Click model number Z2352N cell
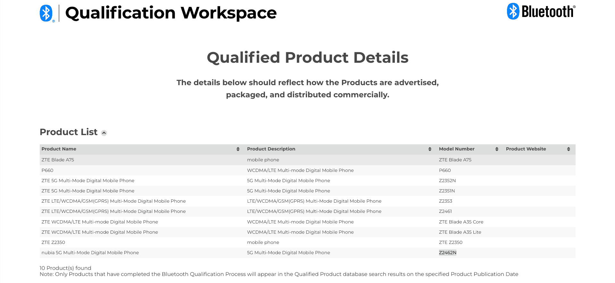This screenshot has width=615, height=283. click(447, 181)
